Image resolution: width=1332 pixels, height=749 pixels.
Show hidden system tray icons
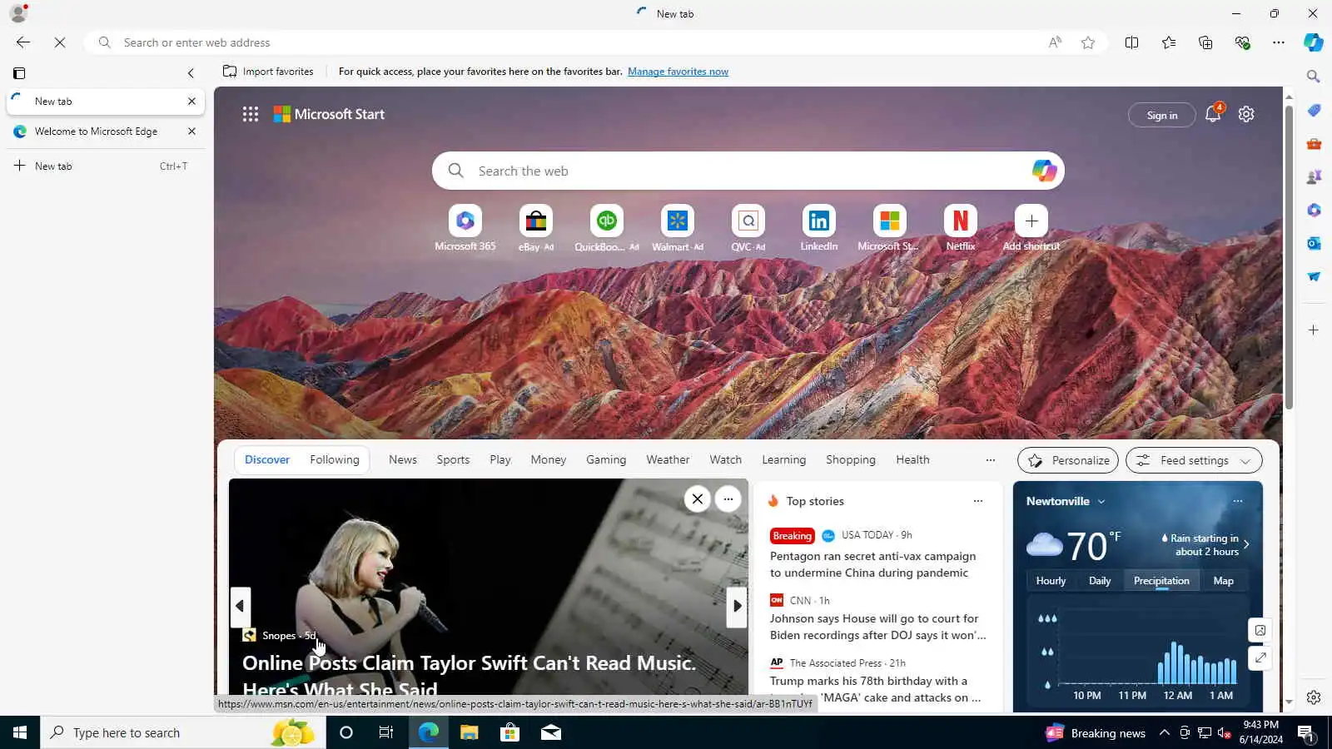pos(1164,732)
